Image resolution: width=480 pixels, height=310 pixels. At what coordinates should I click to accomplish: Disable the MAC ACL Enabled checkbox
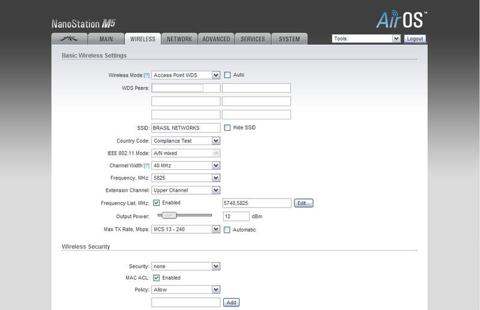click(157, 278)
